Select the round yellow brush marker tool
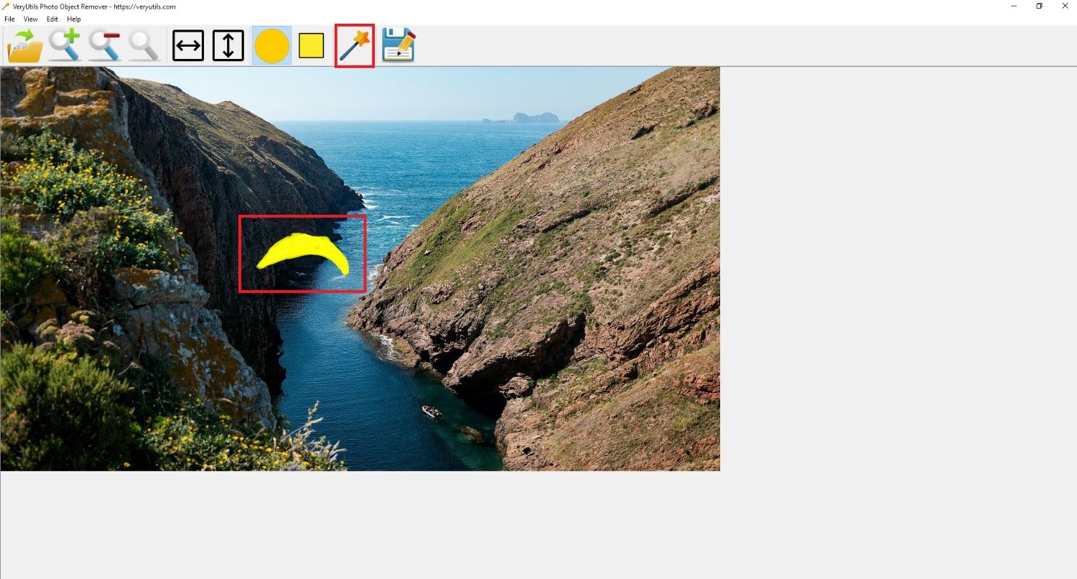 271,46
